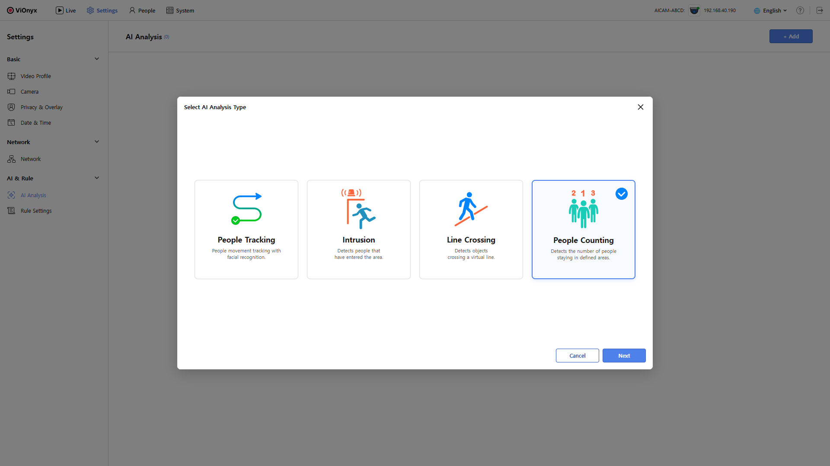
Task: Close the Select AI Analysis Type dialog
Action: click(x=641, y=107)
